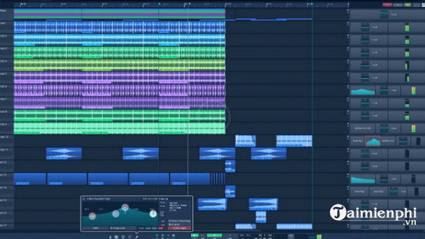Viewport: 425px width, 239px height.
Task: Select the highest-peaking third EQ band node
Action: point(125,208)
